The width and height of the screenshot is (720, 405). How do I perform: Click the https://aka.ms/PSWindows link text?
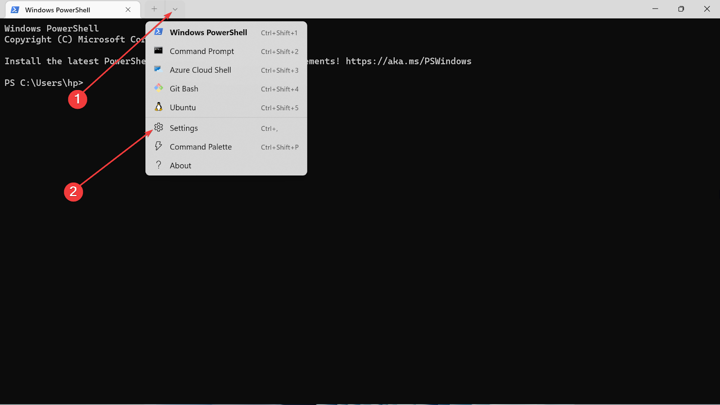409,61
